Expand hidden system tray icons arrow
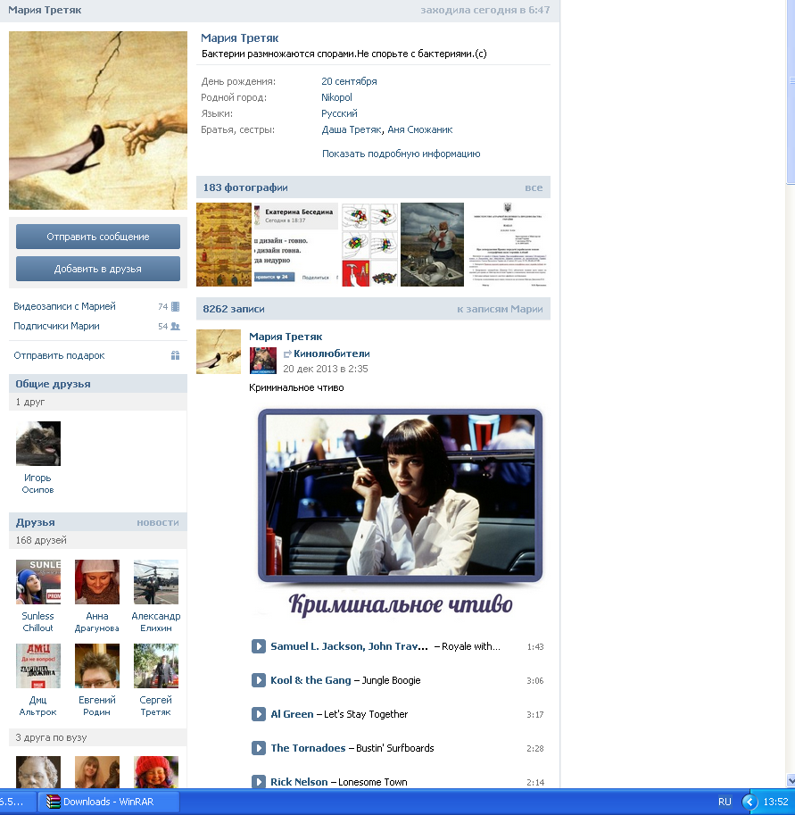The image size is (795, 815). point(749,802)
